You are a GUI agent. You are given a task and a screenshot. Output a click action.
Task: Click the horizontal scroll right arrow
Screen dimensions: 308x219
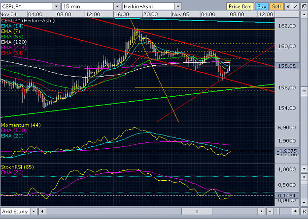click(261, 211)
